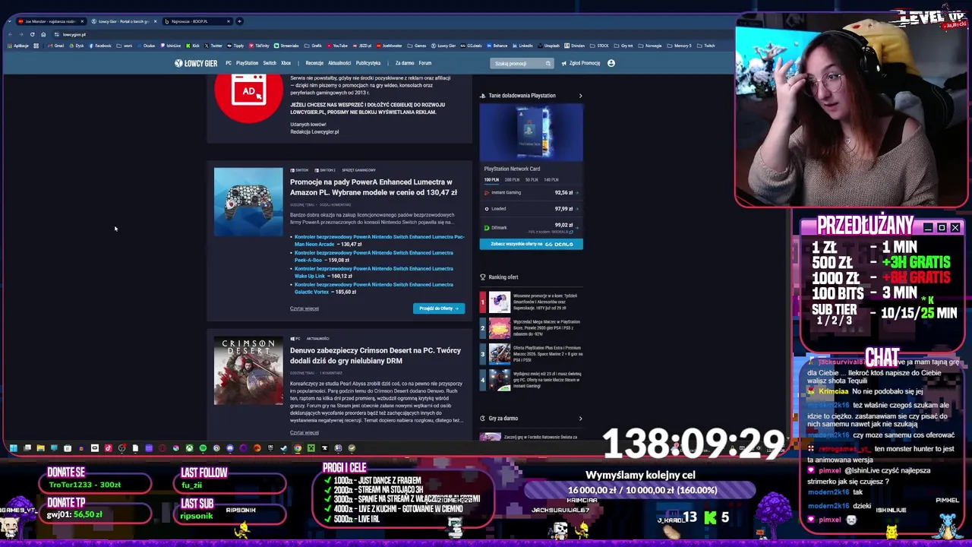Image resolution: width=972 pixels, height=547 pixels.
Task: Open the work bookmark folder
Action: click(125, 46)
